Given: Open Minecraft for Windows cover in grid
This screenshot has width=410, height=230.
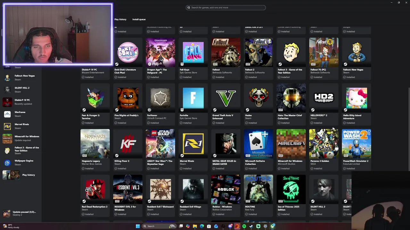Looking at the screenshot, I should pos(291,144).
